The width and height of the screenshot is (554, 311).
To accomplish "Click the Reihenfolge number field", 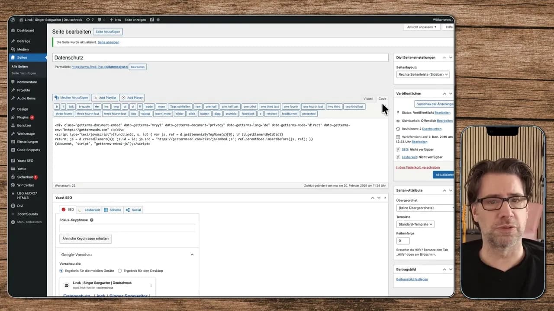I will click(x=403, y=241).
